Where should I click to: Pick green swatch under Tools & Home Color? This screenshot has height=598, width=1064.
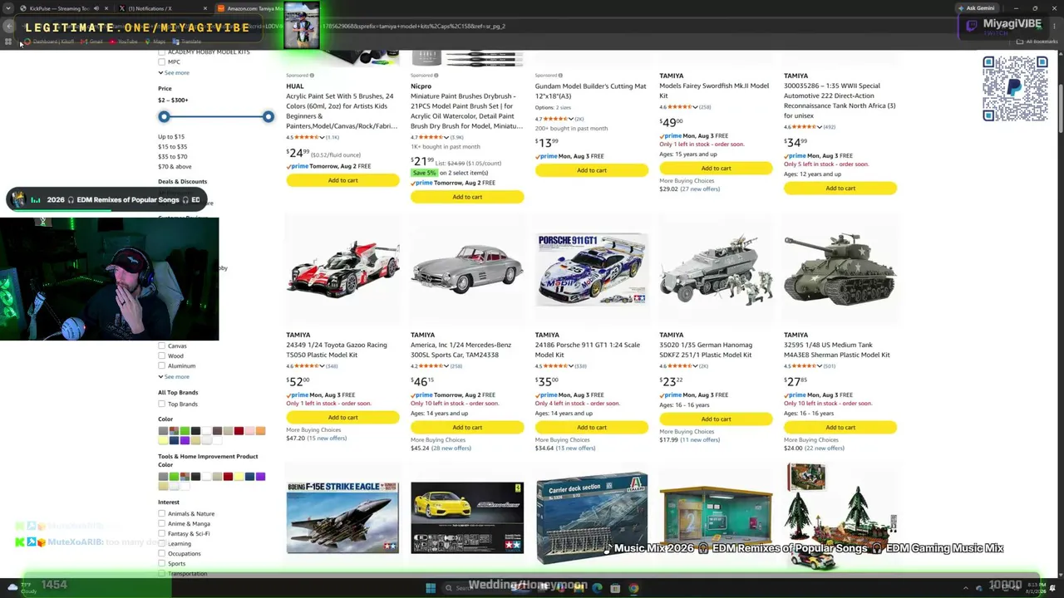(174, 477)
